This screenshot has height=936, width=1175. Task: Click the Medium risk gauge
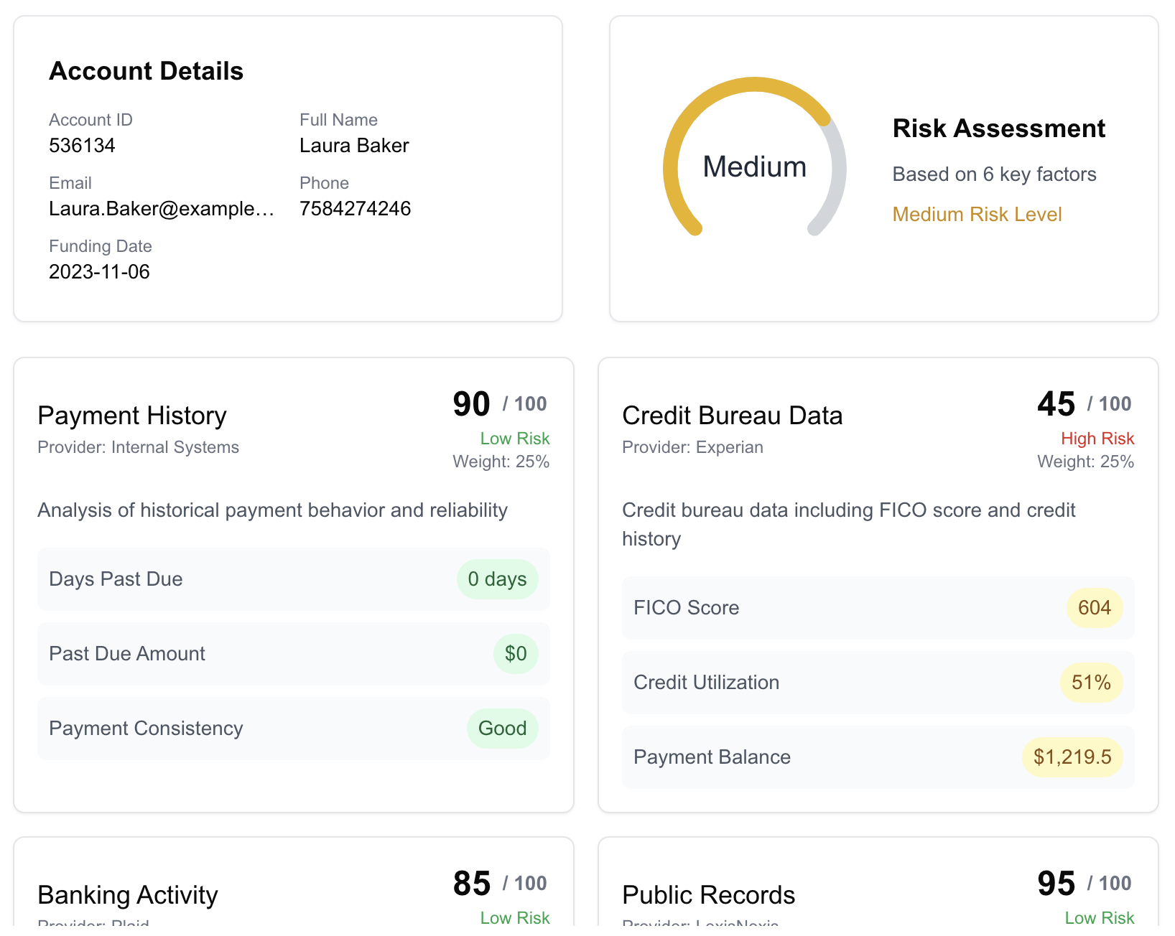click(x=754, y=156)
